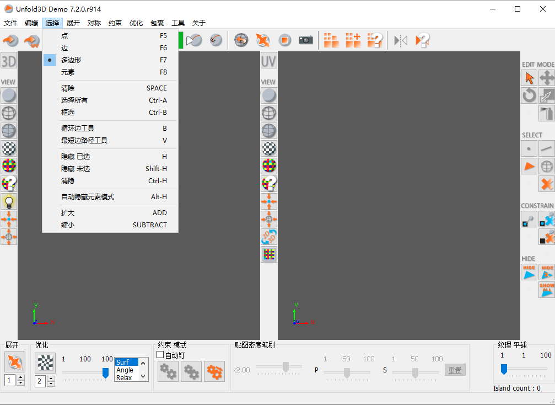
Task: Click the 优化 iteration number field
Action: click(x=40, y=381)
